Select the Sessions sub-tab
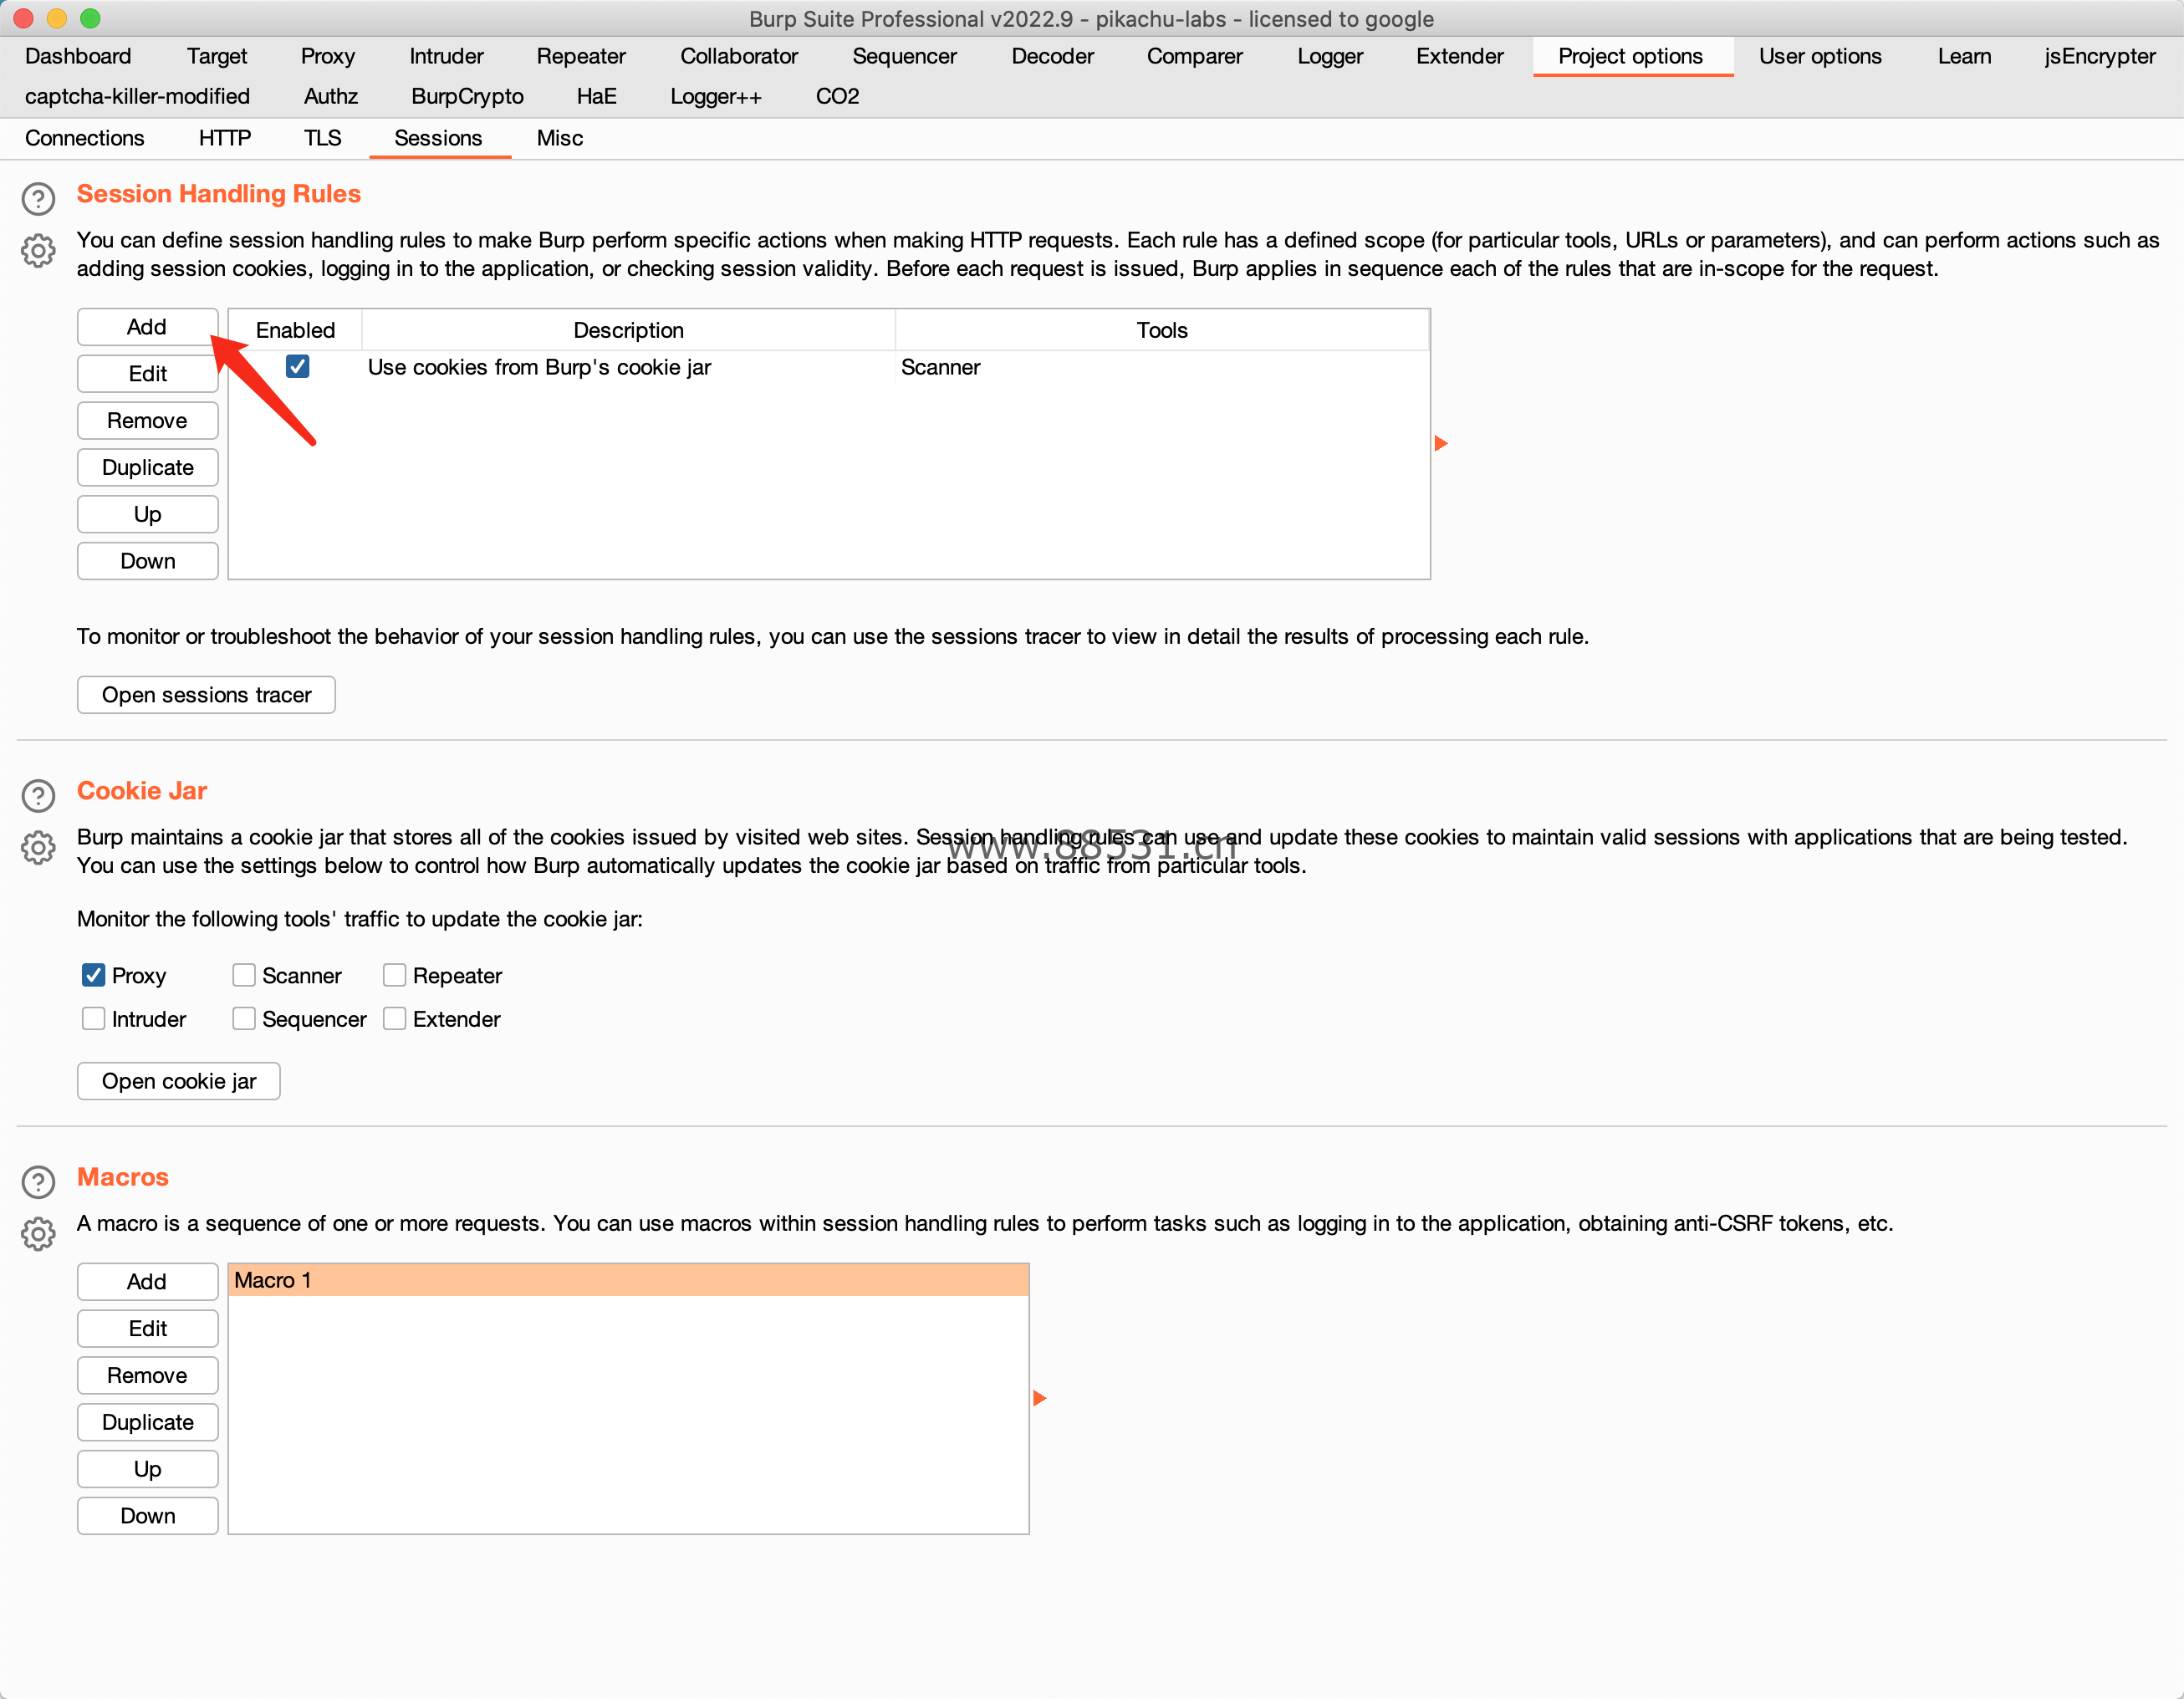Screen dimensions: 2184x1699 pos(438,138)
